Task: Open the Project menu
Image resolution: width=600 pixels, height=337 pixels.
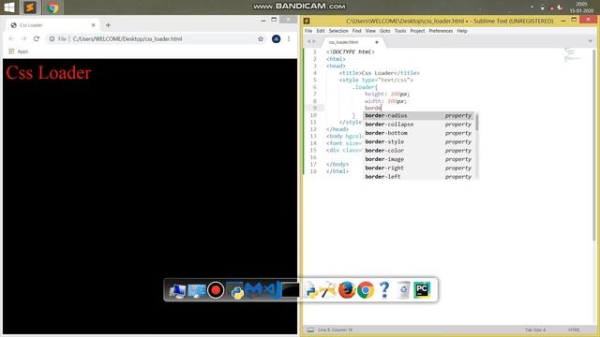Action: (417, 31)
